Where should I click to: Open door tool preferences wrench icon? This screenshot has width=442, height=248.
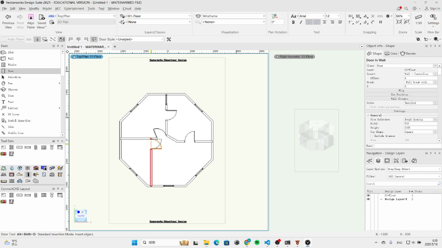(x=169, y=39)
